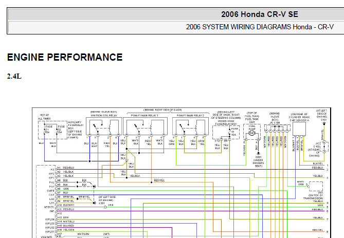Click the fuel pump motor M symbol
This screenshot has height=238, width=344.
click(x=251, y=133)
